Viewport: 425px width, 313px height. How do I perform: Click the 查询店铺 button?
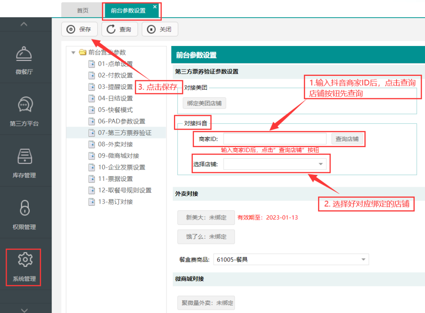coord(347,139)
